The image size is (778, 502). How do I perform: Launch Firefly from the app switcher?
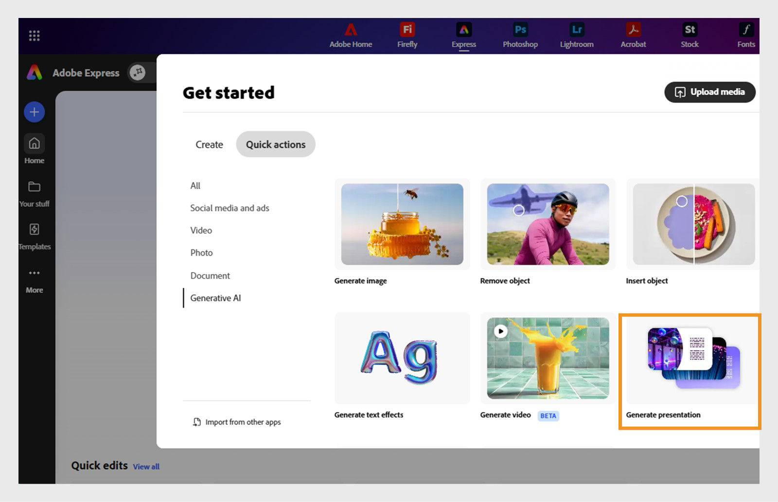pos(407,36)
